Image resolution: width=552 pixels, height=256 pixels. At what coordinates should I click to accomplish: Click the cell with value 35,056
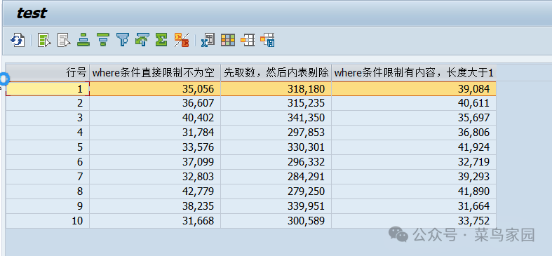coord(155,89)
